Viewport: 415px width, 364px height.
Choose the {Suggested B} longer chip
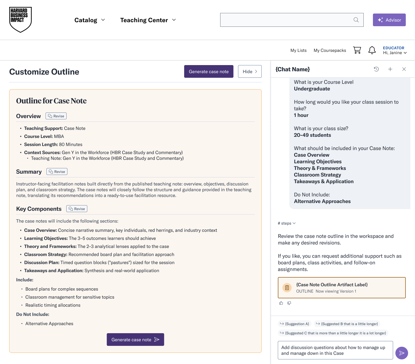tap(347, 324)
